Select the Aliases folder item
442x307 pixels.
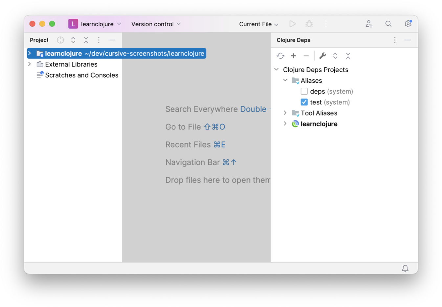[311, 80]
